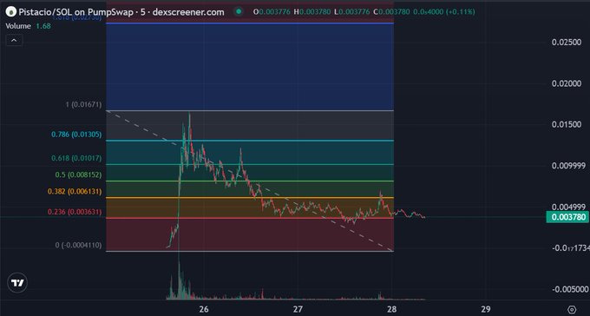Click the 0.02500 price axis label
The width and height of the screenshot is (590, 316).
(x=567, y=42)
